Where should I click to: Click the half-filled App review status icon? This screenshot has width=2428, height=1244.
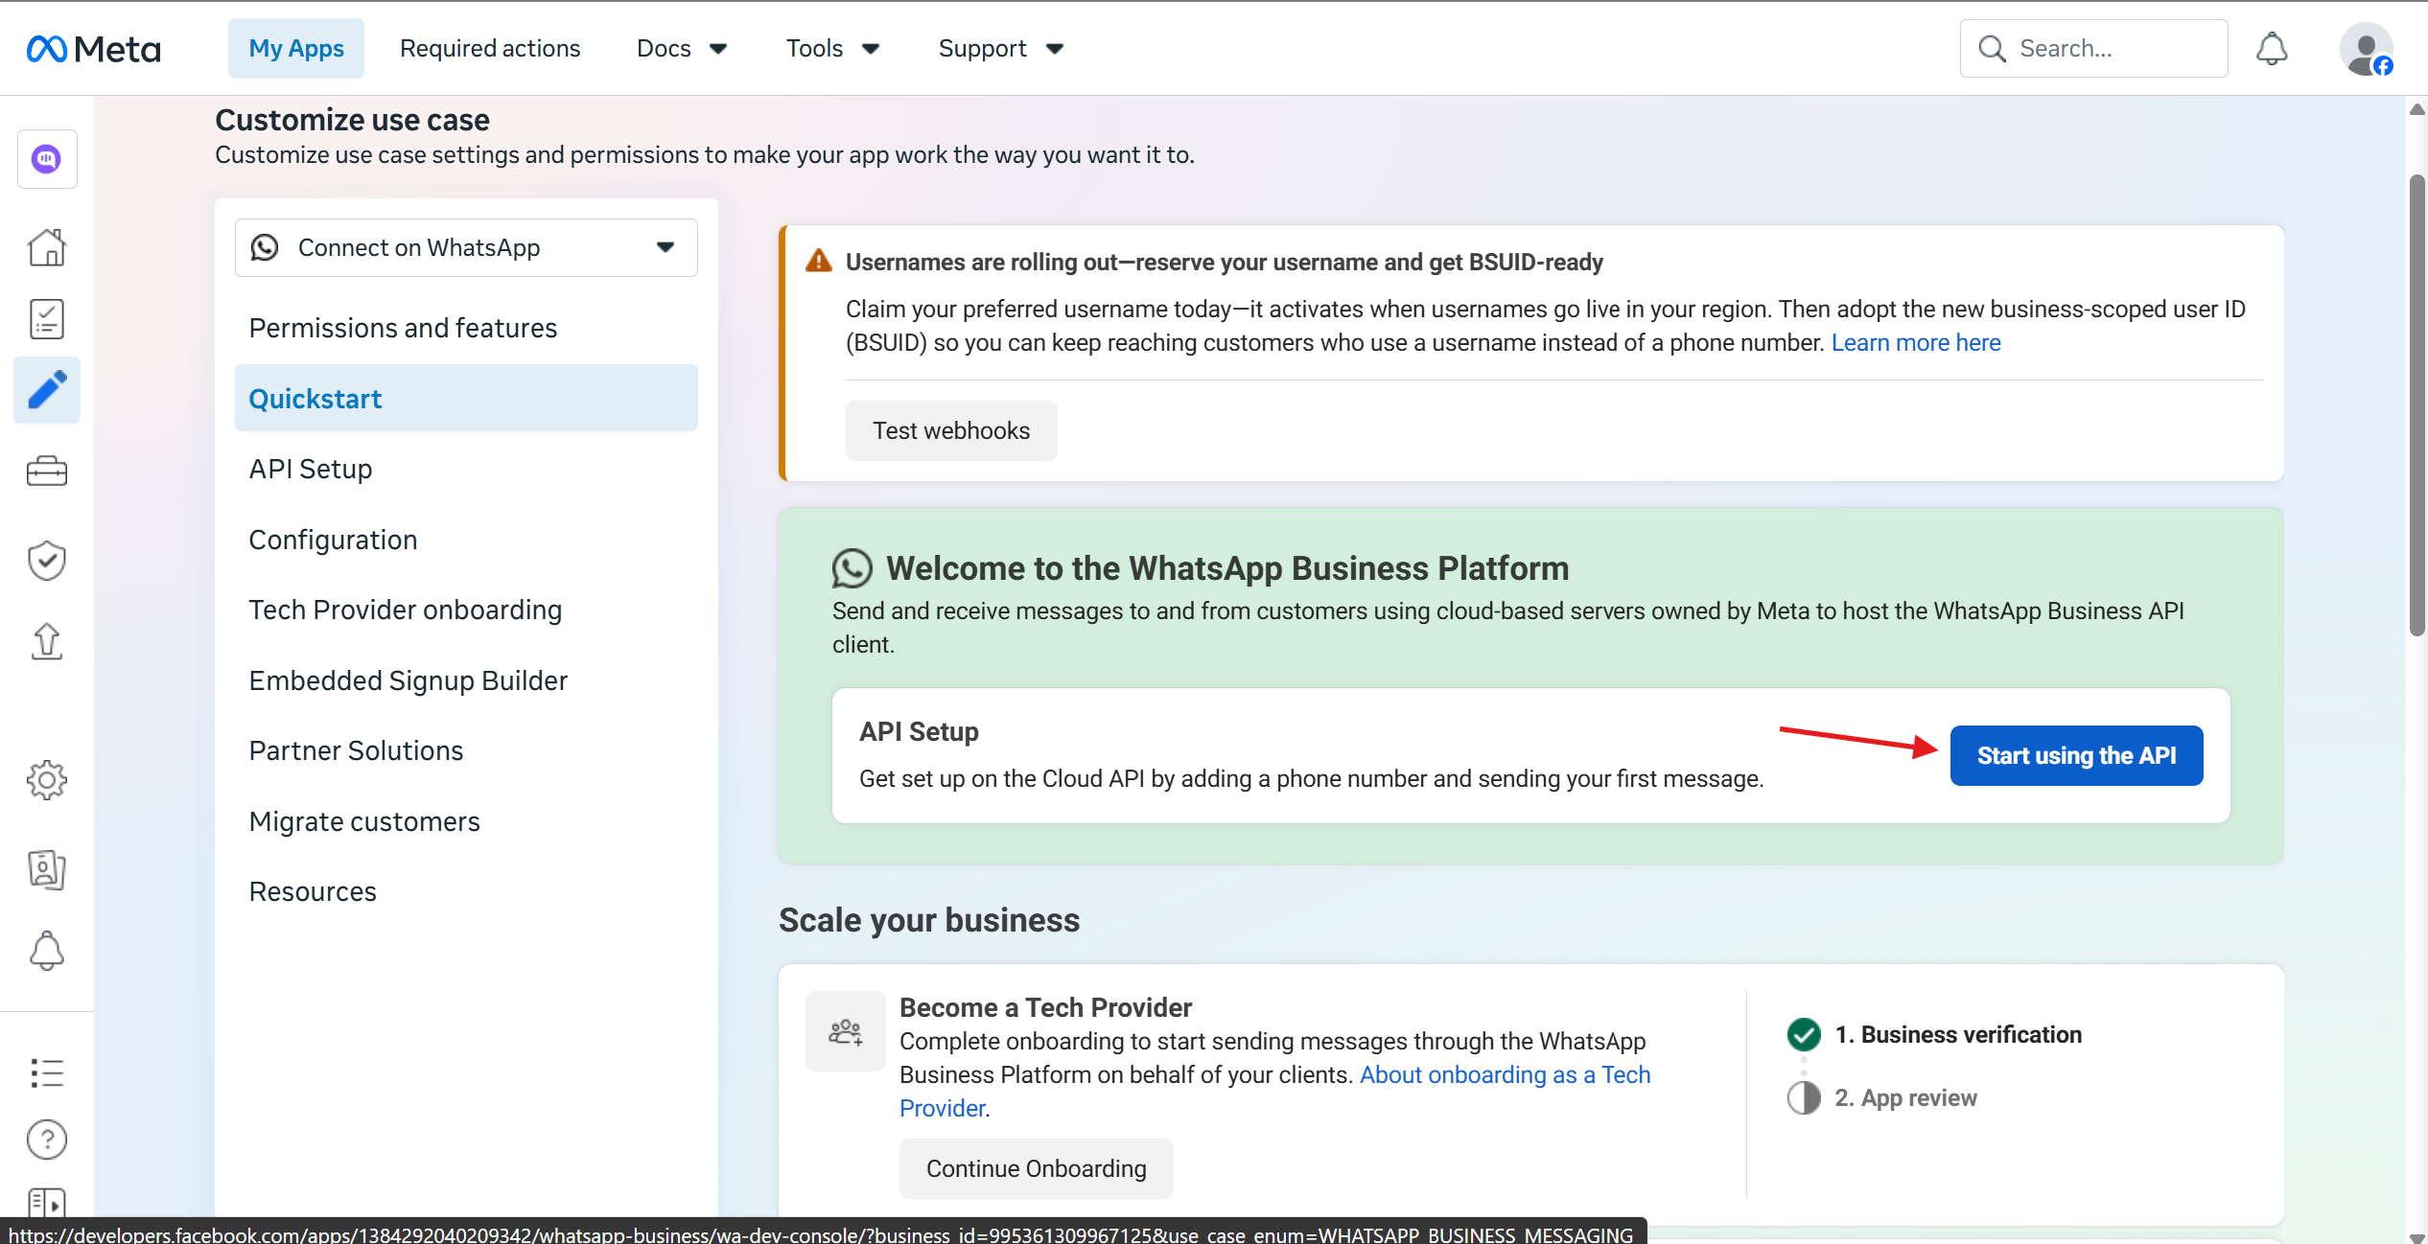(x=1804, y=1097)
